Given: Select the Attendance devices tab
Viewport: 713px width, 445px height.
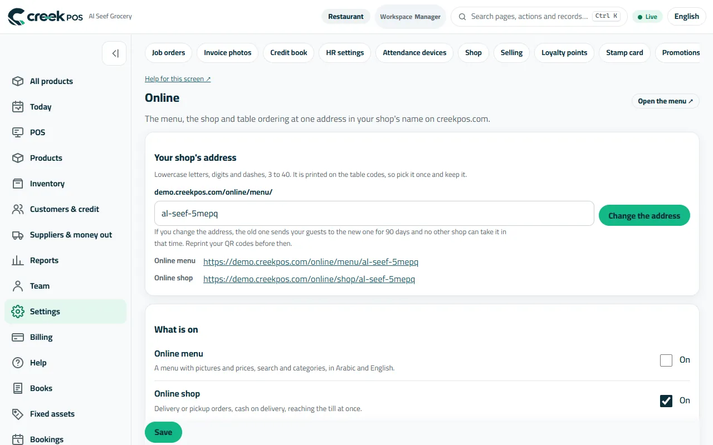Looking at the screenshot, I should (414, 53).
